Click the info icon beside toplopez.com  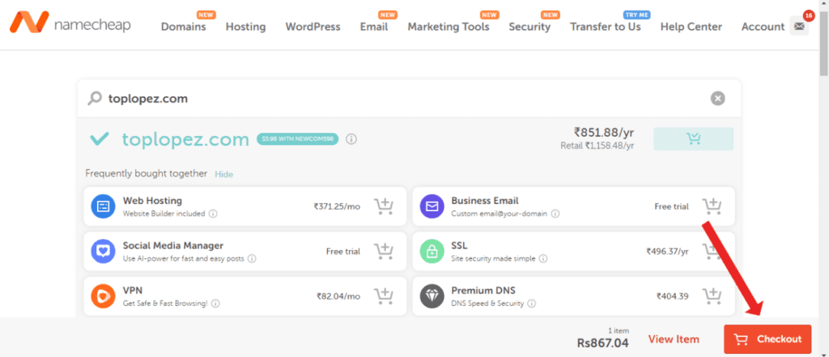point(351,139)
